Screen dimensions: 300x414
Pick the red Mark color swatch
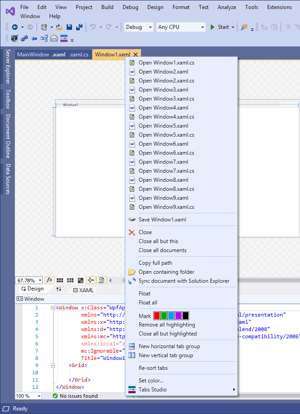[157, 316]
